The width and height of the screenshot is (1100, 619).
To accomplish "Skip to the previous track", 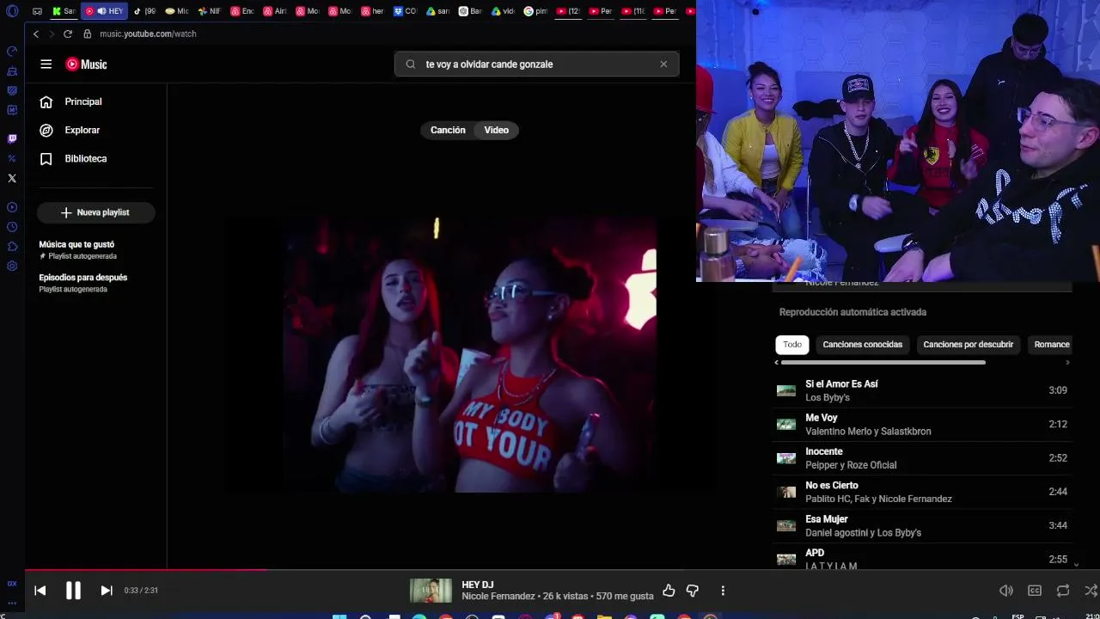I will [40, 591].
